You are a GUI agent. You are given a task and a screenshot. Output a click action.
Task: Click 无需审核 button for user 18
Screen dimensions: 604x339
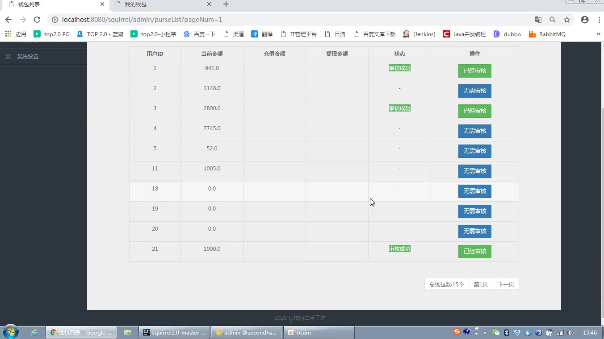coord(474,191)
